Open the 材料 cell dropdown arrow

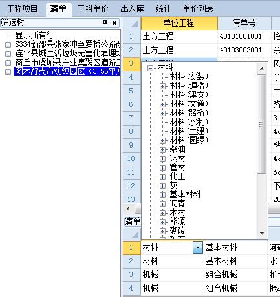pyautogui.click(x=198, y=247)
